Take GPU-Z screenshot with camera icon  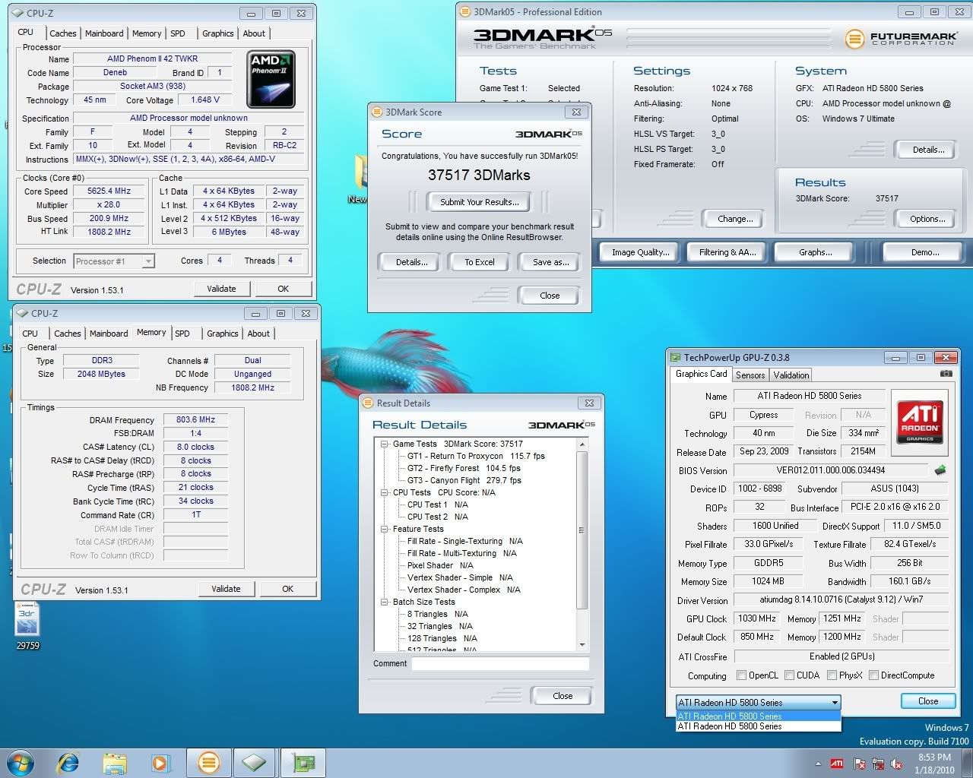[x=946, y=374]
